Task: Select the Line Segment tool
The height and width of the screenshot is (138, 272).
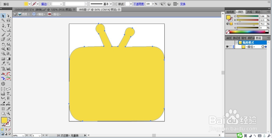Action: coord(3,30)
